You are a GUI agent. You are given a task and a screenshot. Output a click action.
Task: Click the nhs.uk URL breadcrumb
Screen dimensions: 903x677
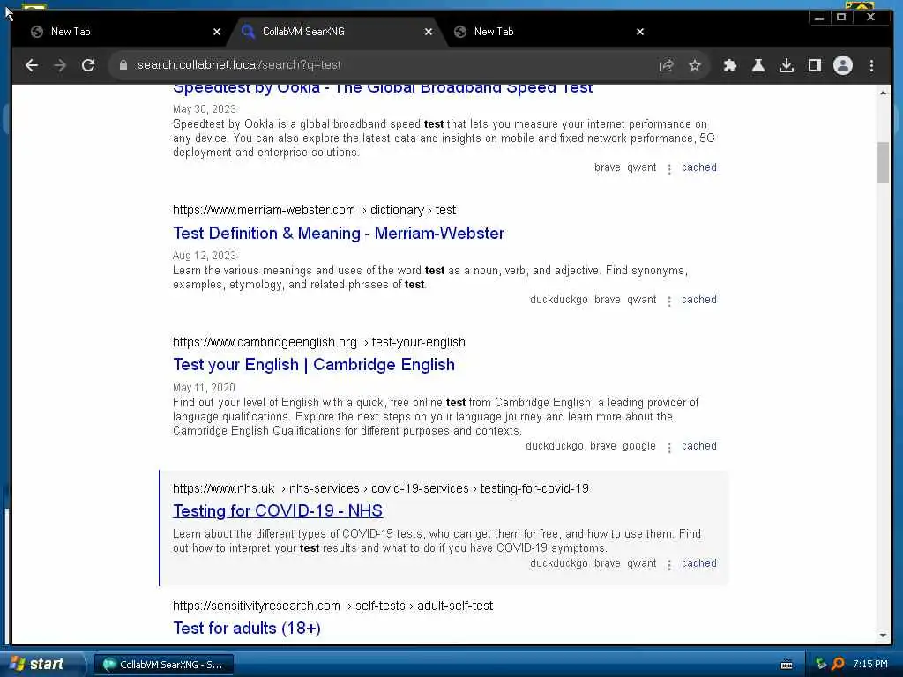[381, 488]
